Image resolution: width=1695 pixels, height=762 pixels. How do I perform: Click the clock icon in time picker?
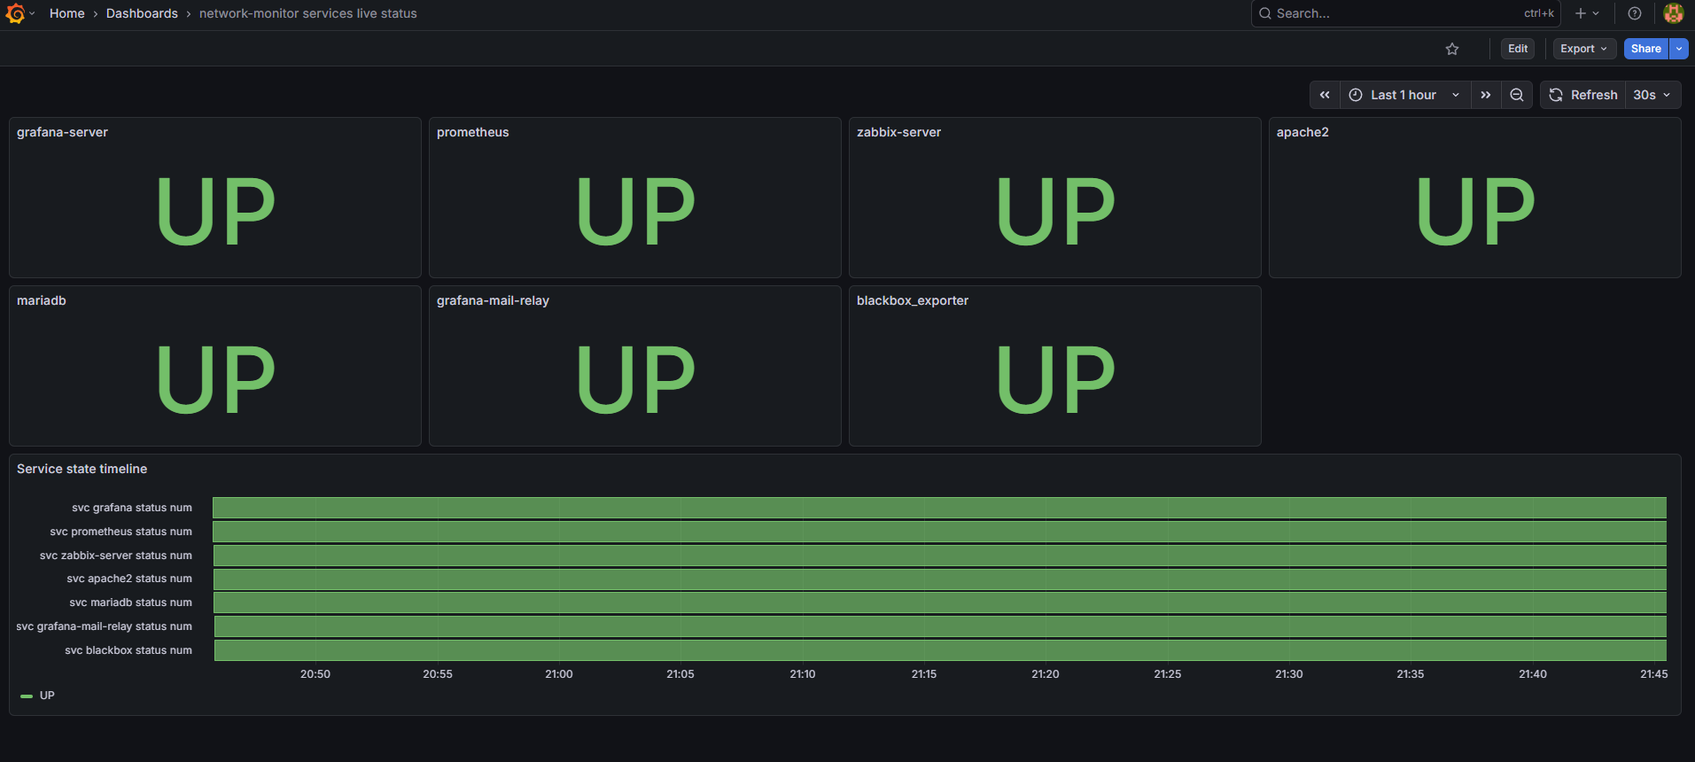[x=1356, y=95]
